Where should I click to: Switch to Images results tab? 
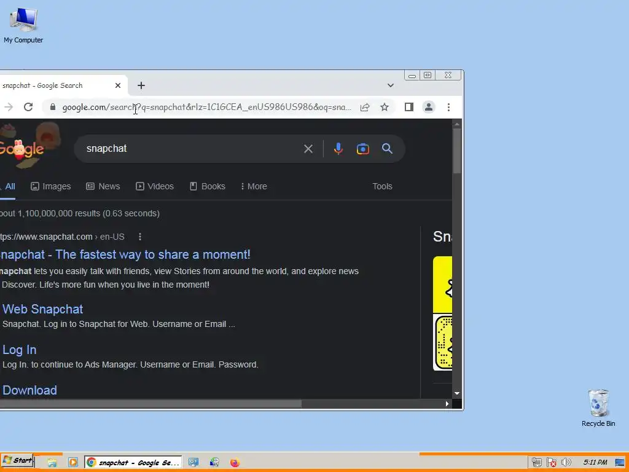tap(51, 186)
